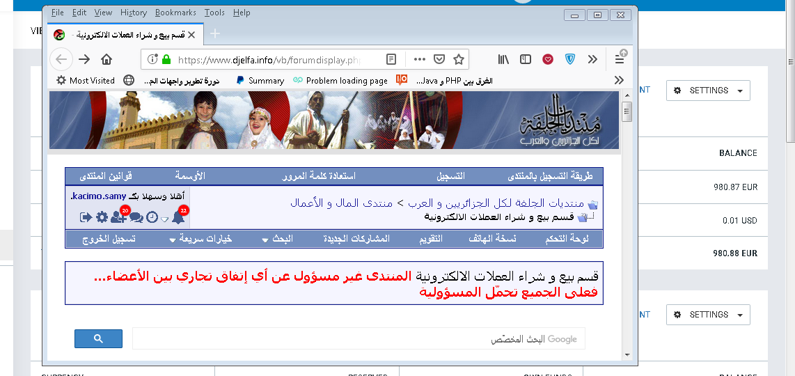Screen dimensions: 795x376
Task: Open لوحة التحكم in forum navbar
Action: pos(567,239)
